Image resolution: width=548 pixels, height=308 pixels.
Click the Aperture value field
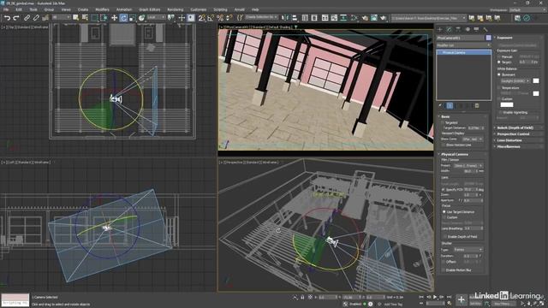(473, 200)
